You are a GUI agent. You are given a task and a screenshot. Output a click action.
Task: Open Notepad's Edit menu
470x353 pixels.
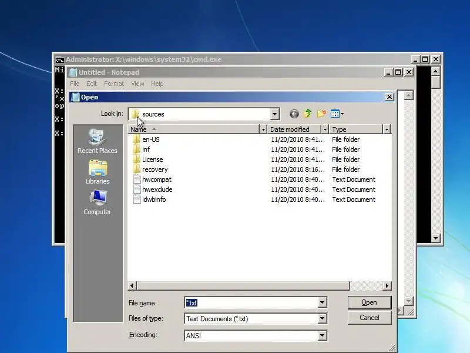click(x=92, y=84)
